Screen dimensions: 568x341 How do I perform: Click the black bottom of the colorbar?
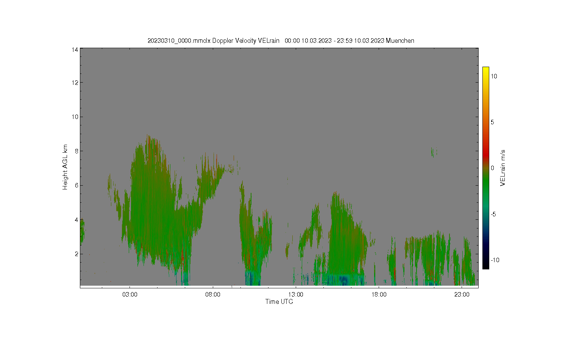point(485,265)
